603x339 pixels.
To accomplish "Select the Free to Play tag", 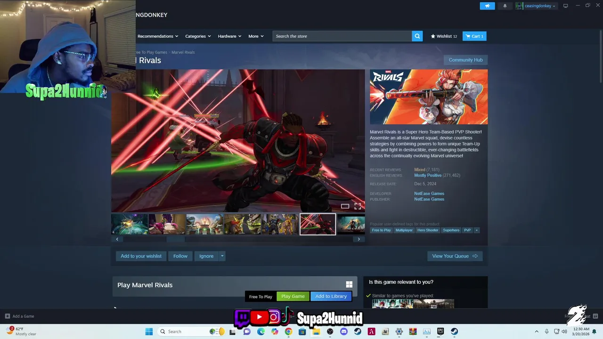I will click(x=381, y=230).
